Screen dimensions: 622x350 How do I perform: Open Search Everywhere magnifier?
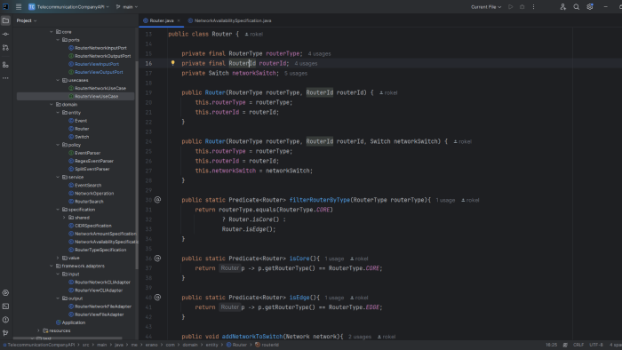(577, 7)
